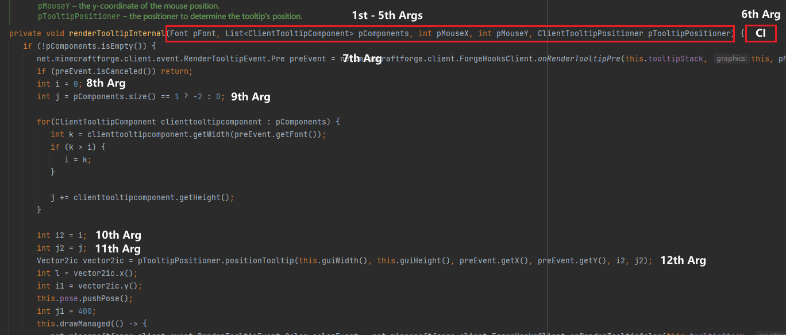Viewport: 786px width, 335px height.
Task: Click the '10th Arg' annotation label
Action: [118, 235]
